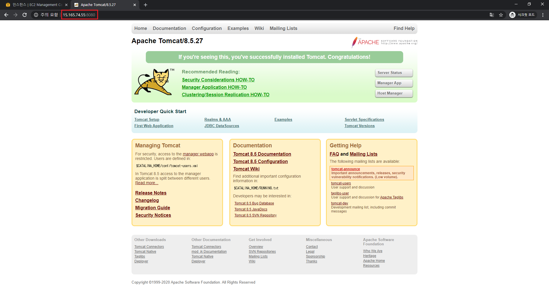Viewport: 549px width, 297px height.
Task: Open Tomcat 8.5 Bug Database link
Action: 254,203
